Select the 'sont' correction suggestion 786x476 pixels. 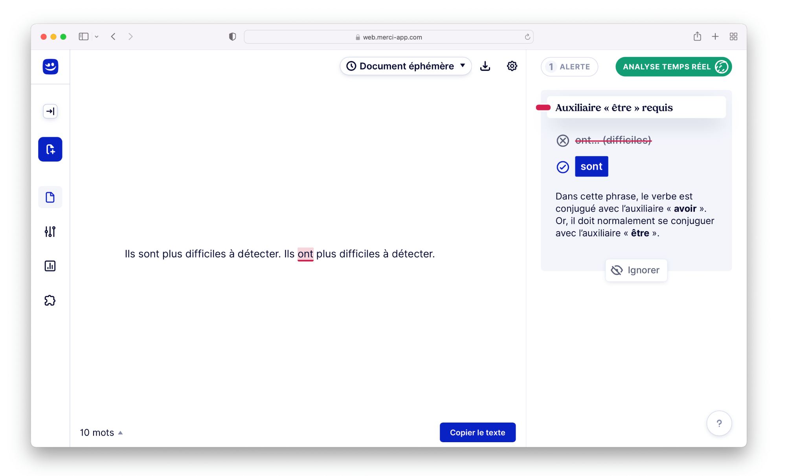(591, 165)
